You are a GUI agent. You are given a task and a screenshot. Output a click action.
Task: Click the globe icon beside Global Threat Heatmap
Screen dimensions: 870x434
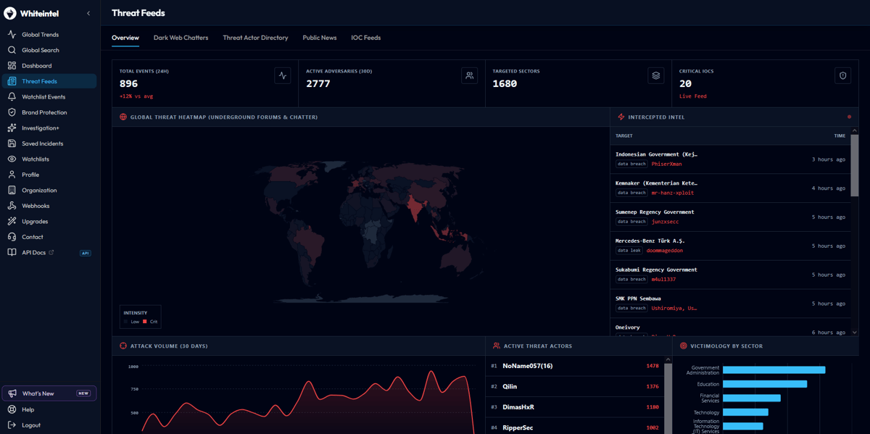(x=123, y=117)
